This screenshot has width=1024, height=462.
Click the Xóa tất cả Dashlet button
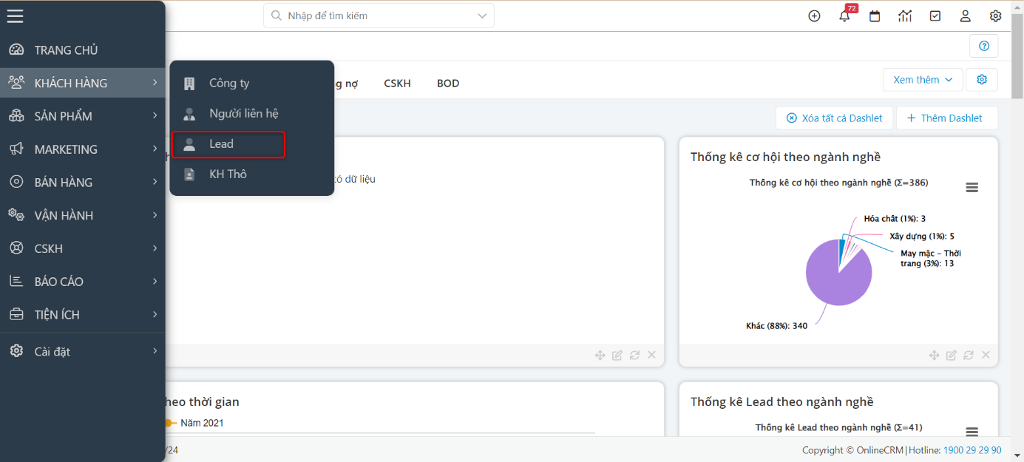coord(834,118)
